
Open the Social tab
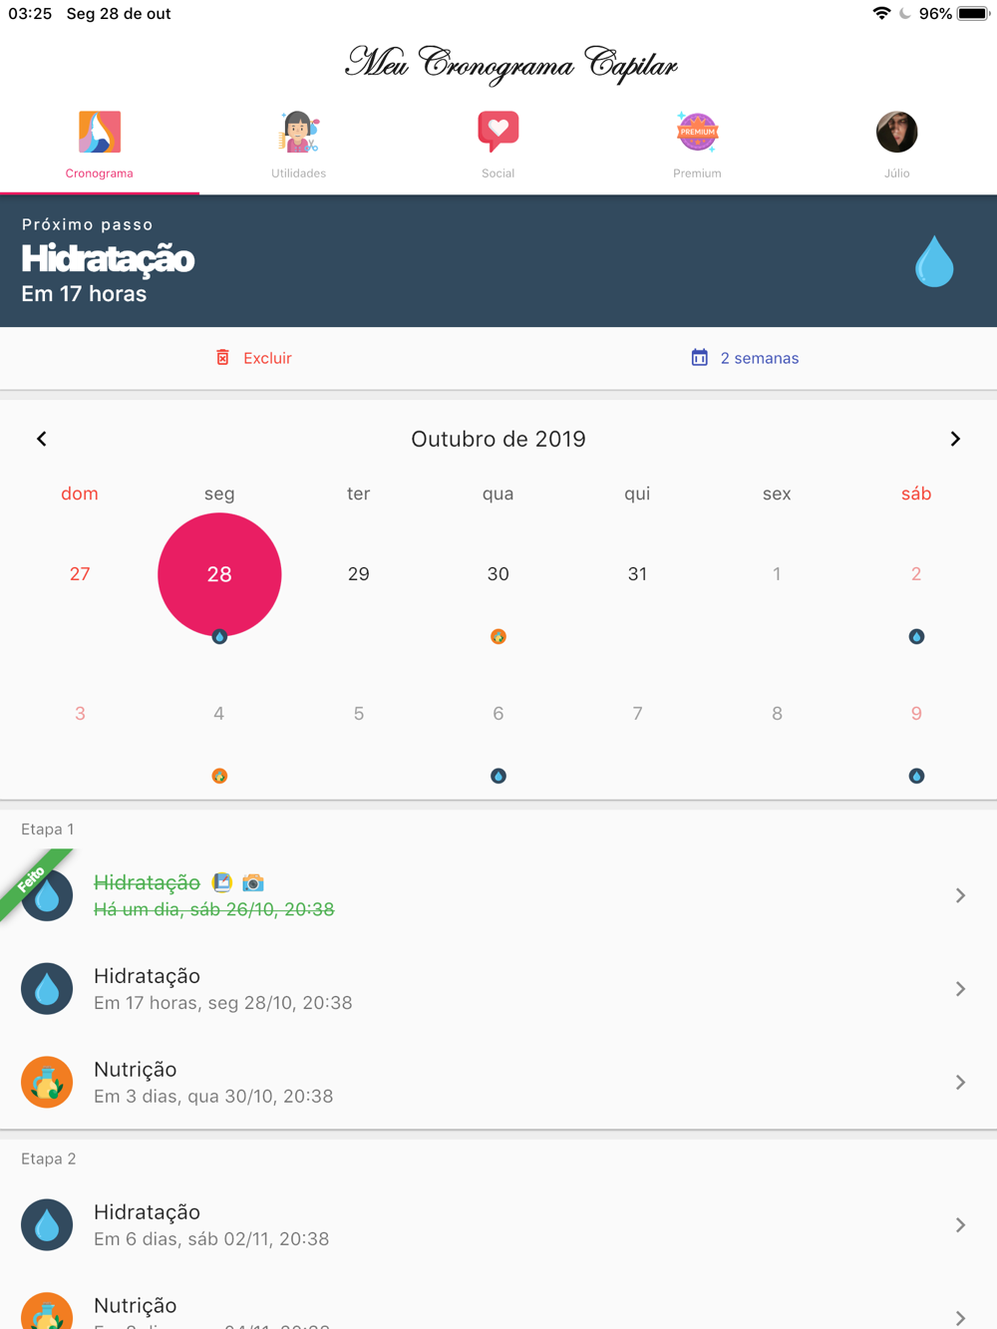[498, 147]
